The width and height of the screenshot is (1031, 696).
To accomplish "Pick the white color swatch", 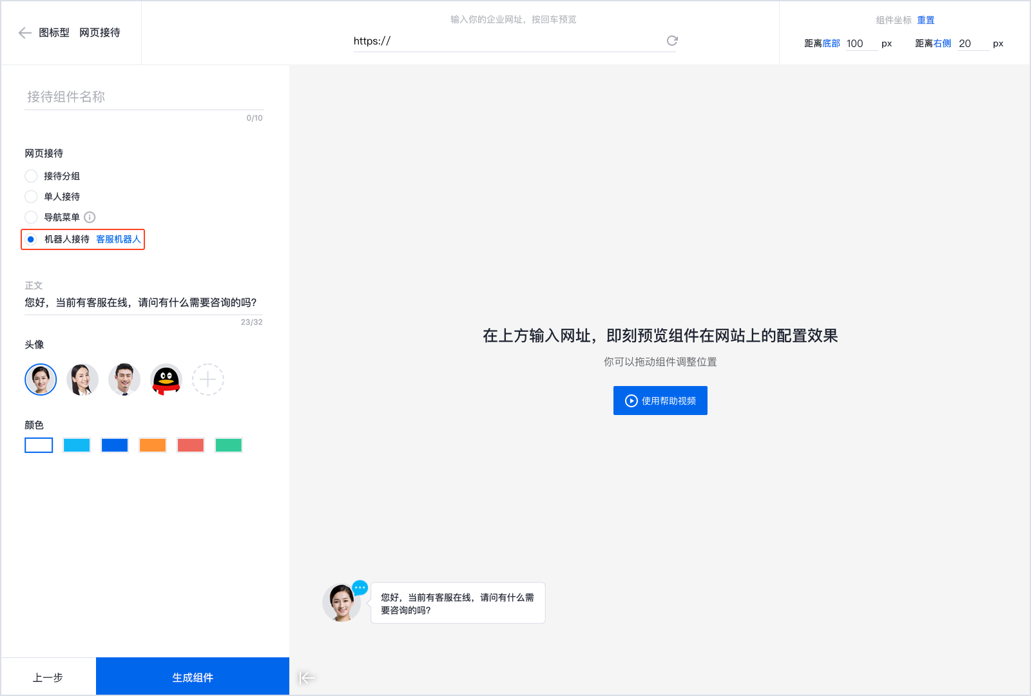I will click(x=39, y=445).
